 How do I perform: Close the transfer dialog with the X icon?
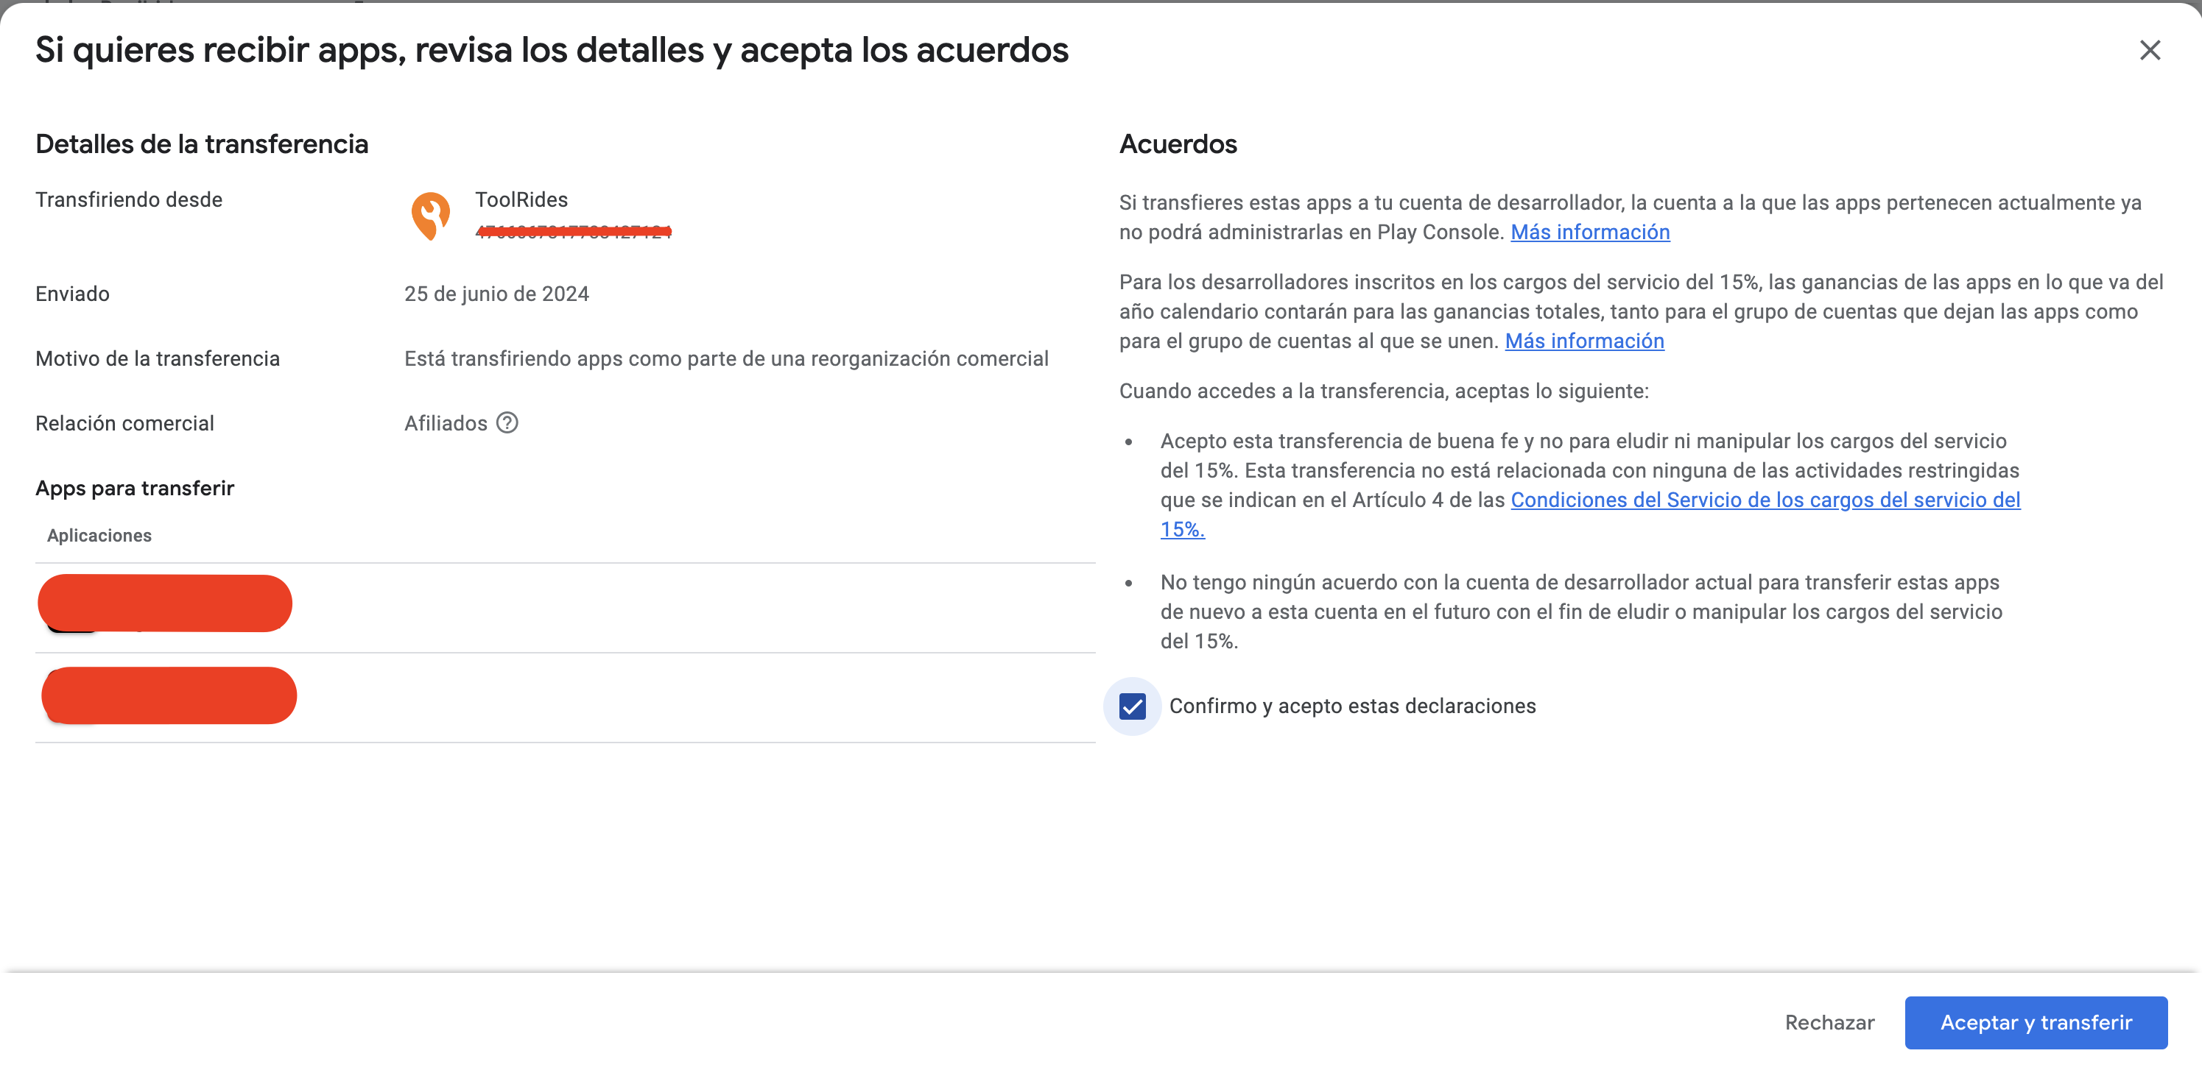[2150, 50]
